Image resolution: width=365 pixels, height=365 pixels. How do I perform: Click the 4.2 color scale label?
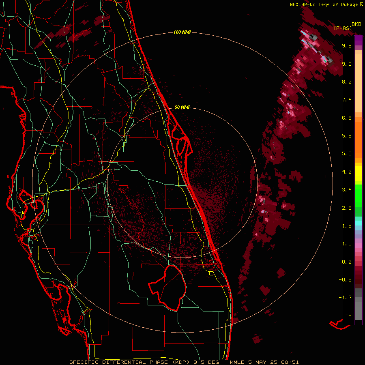click(x=347, y=172)
